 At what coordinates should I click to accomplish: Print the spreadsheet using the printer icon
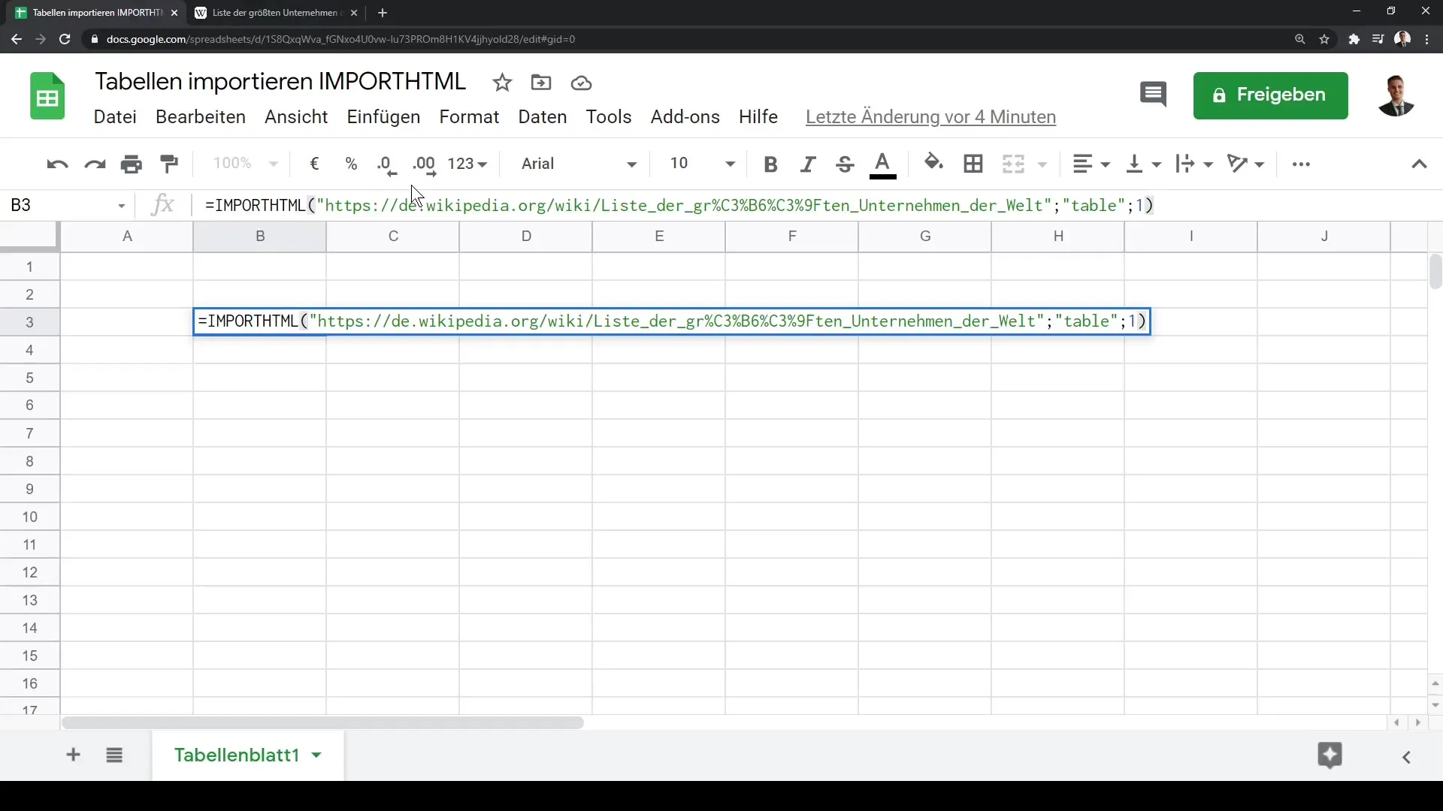point(132,164)
